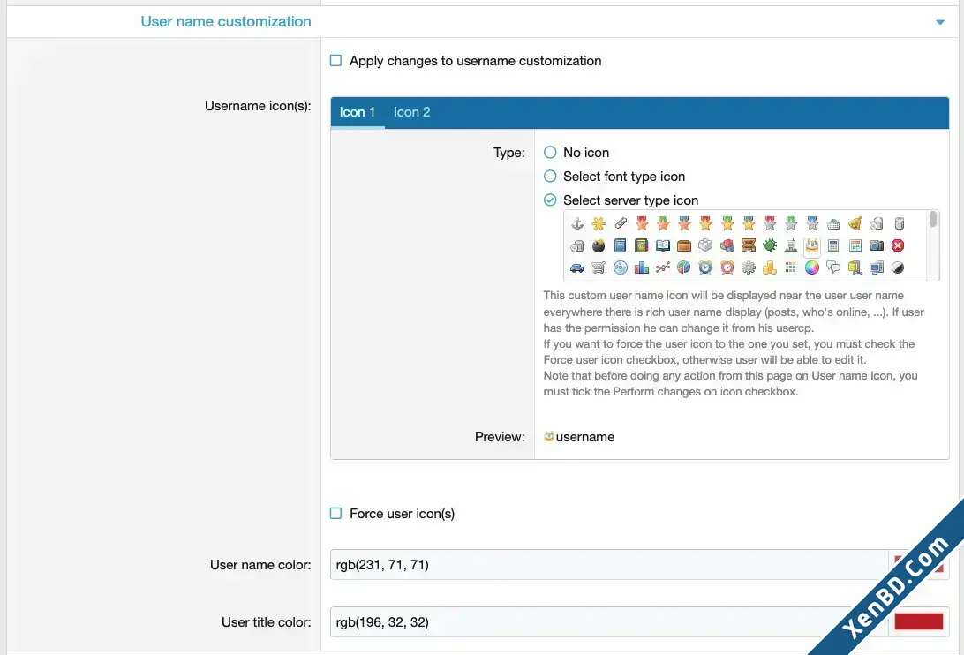This screenshot has width=964, height=655.
Task: Collapse the User name customization section arrow
Action: [939, 22]
